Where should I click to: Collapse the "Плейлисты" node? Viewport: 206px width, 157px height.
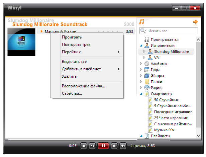[x=141, y=136]
